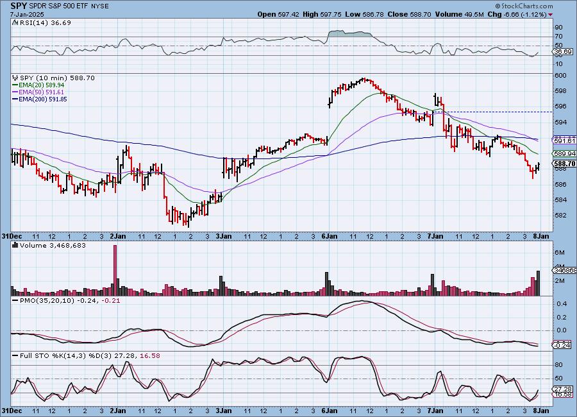Screen dimensions: 577x417
Task: Click the SPY candlestick legend icon
Action: (x=15, y=78)
